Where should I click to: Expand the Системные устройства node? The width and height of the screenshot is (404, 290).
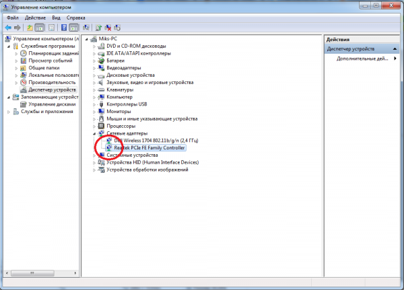tap(94, 155)
